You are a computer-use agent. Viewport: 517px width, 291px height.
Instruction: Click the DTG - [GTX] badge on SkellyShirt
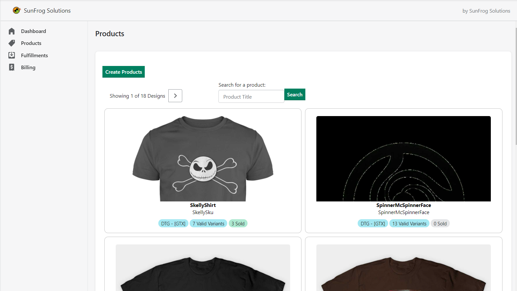coord(173,223)
